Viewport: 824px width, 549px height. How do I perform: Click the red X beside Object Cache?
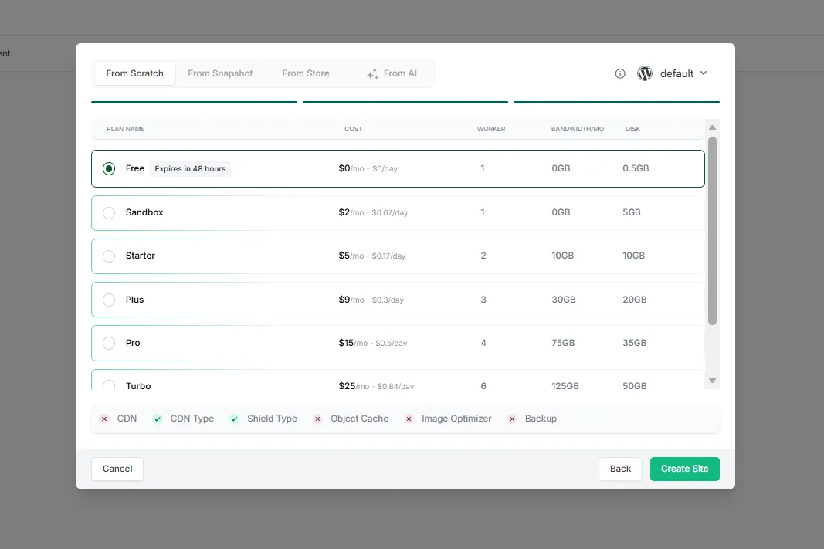pos(317,419)
